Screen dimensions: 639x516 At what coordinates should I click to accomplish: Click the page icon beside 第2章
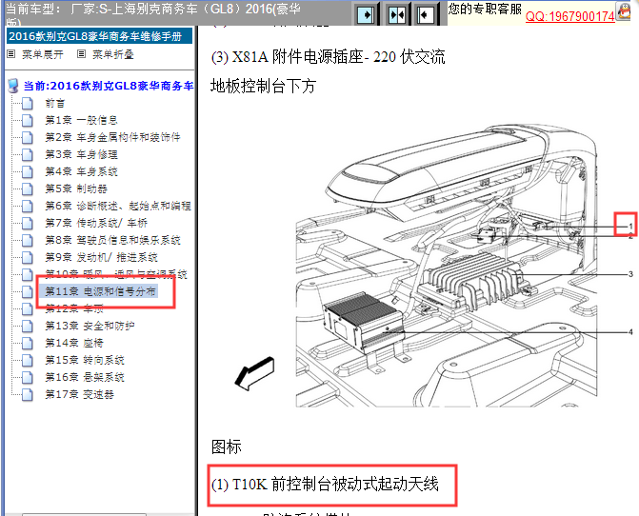coord(28,138)
